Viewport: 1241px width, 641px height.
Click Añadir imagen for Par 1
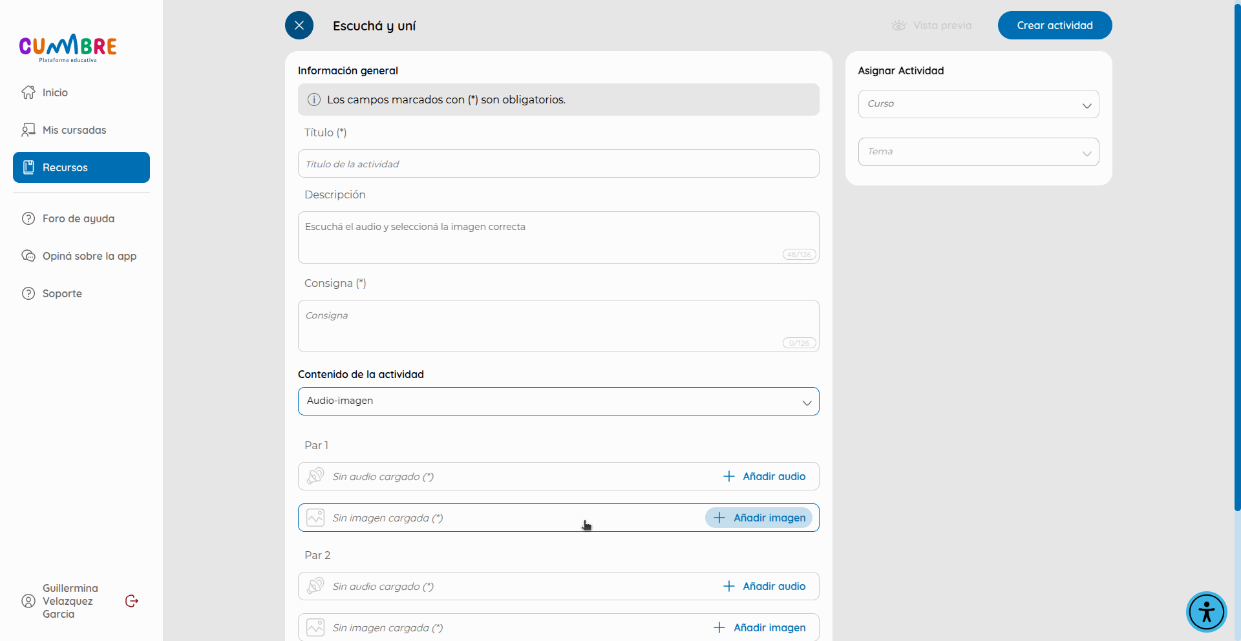[759, 518]
